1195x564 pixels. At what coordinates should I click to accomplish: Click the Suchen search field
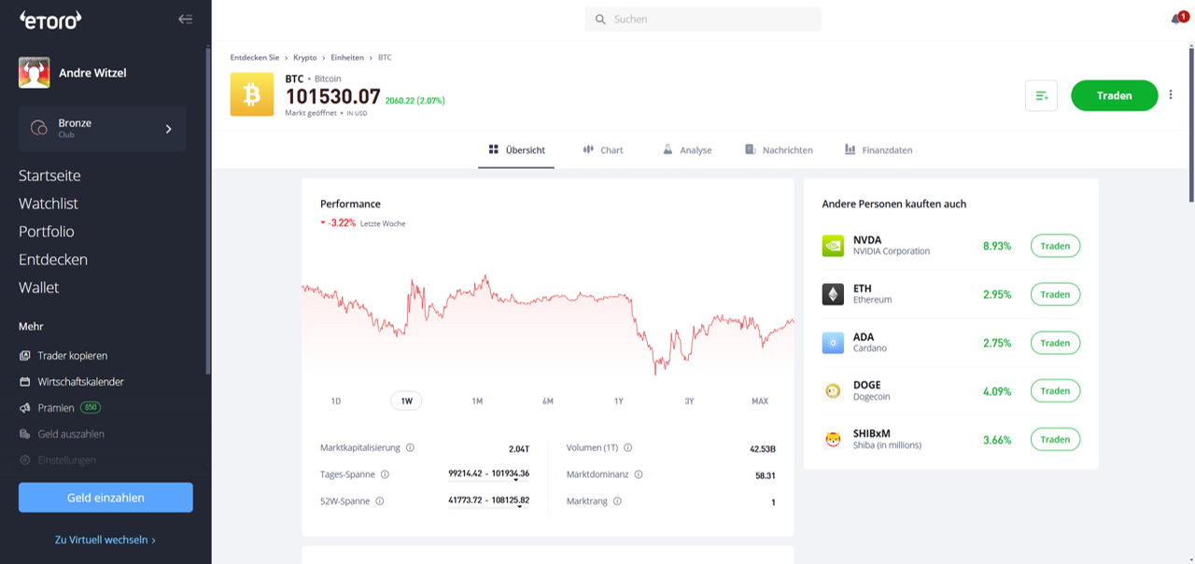coord(703,19)
